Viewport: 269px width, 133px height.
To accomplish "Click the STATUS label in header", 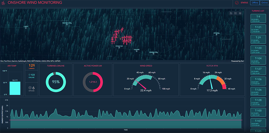I will [x=244, y=3].
